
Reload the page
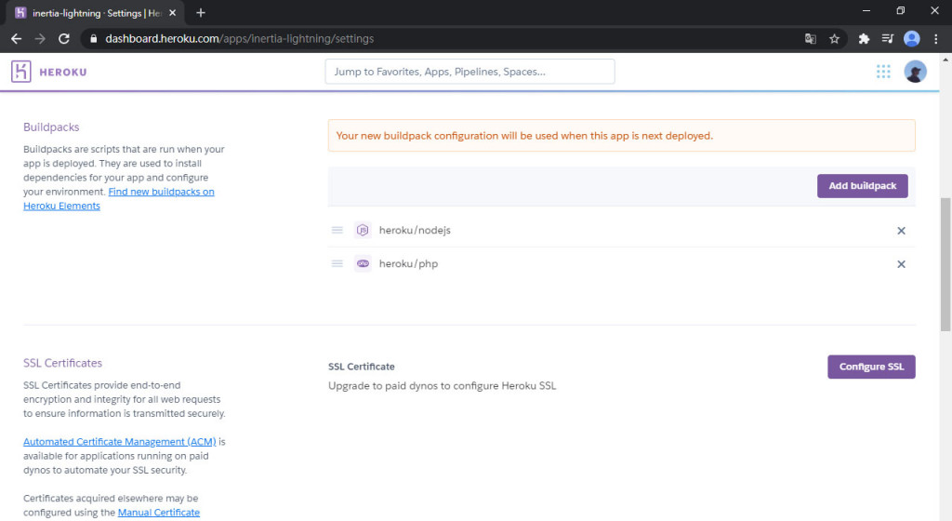[64, 39]
